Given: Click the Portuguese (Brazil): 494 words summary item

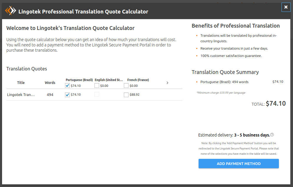Looking at the screenshot, I should coord(224,82).
